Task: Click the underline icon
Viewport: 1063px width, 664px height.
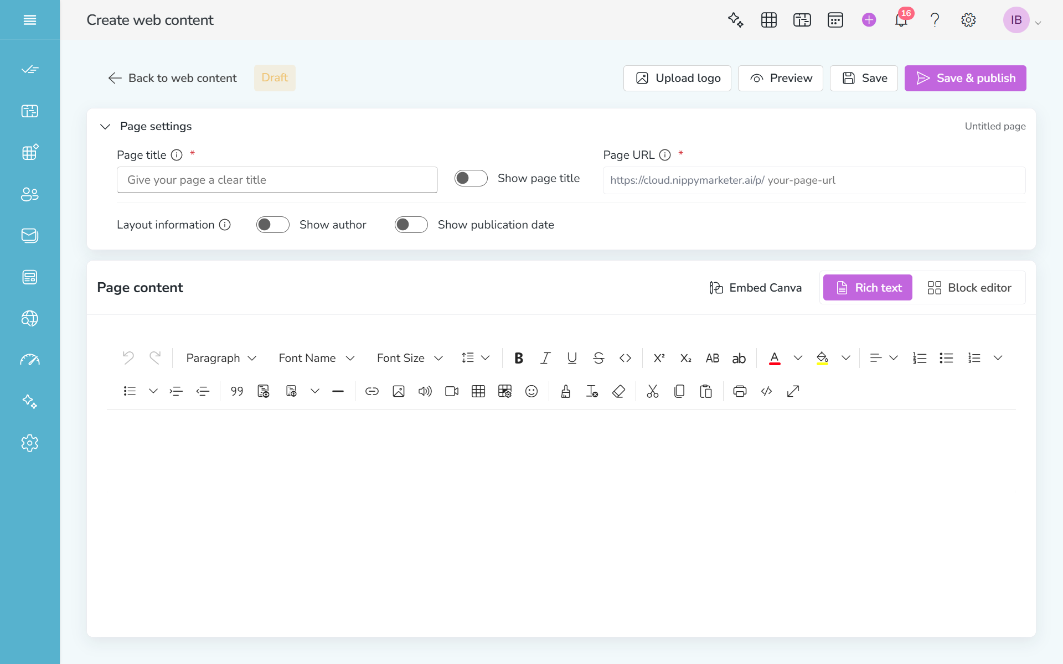Action: tap(572, 358)
